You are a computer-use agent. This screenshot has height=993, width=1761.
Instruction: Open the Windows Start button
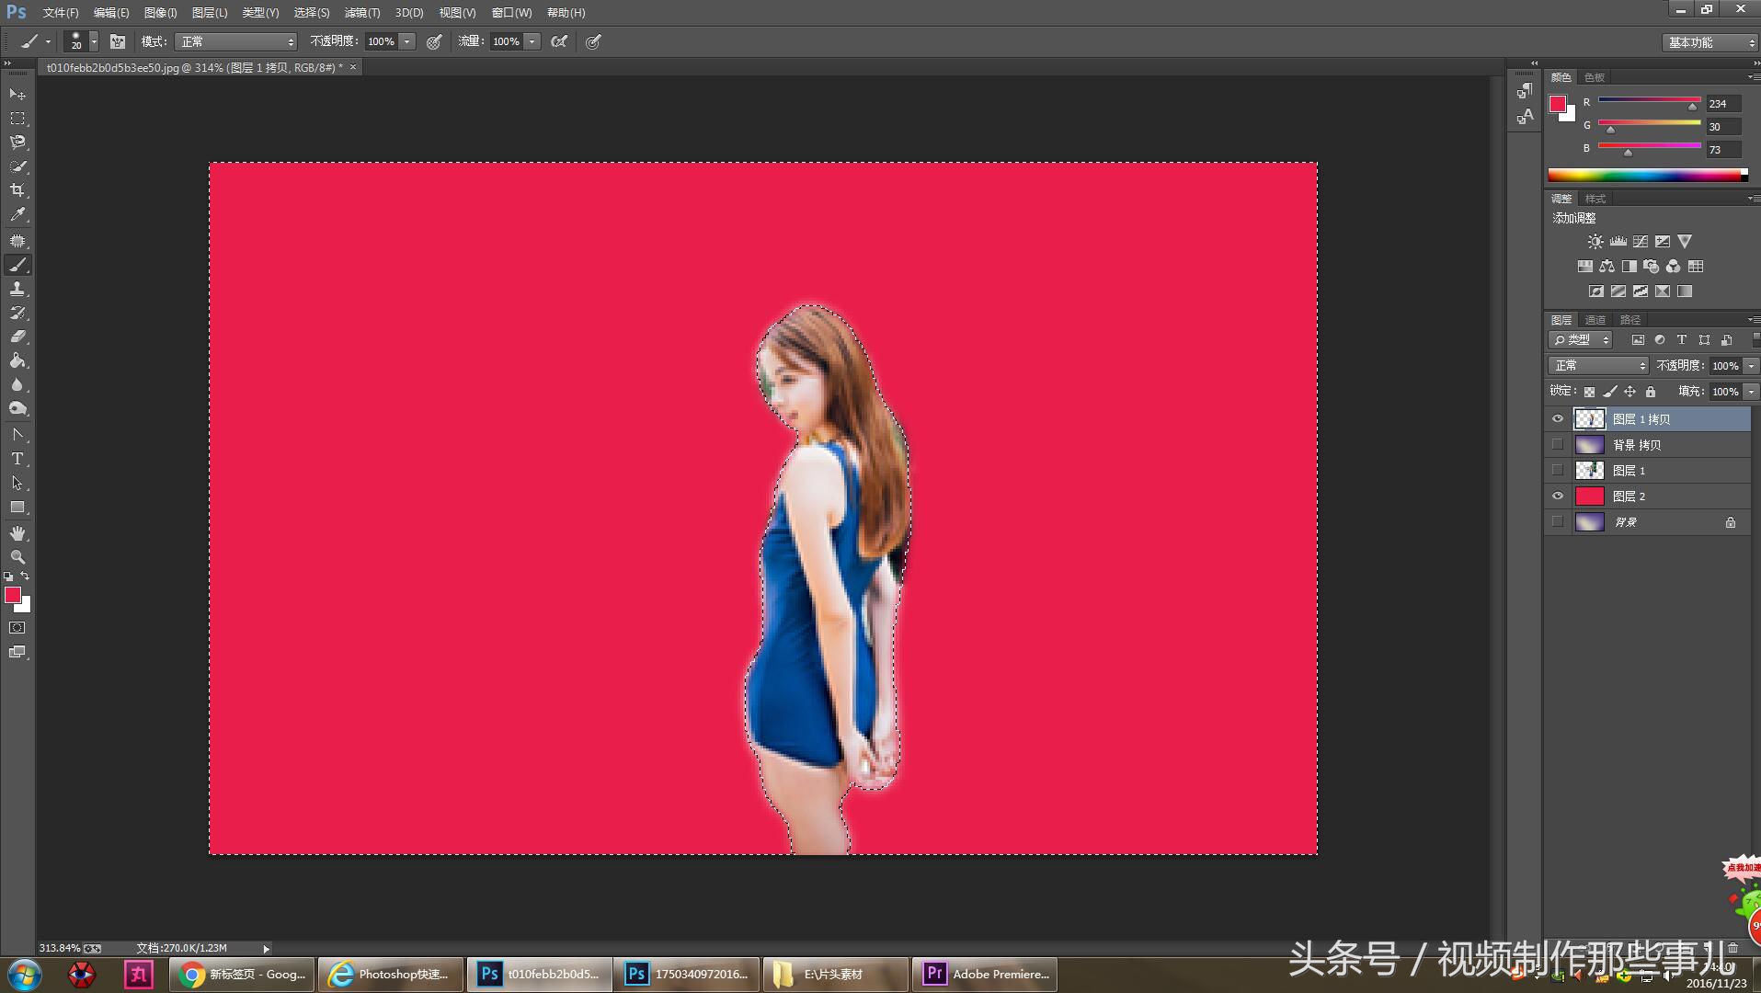click(x=24, y=974)
